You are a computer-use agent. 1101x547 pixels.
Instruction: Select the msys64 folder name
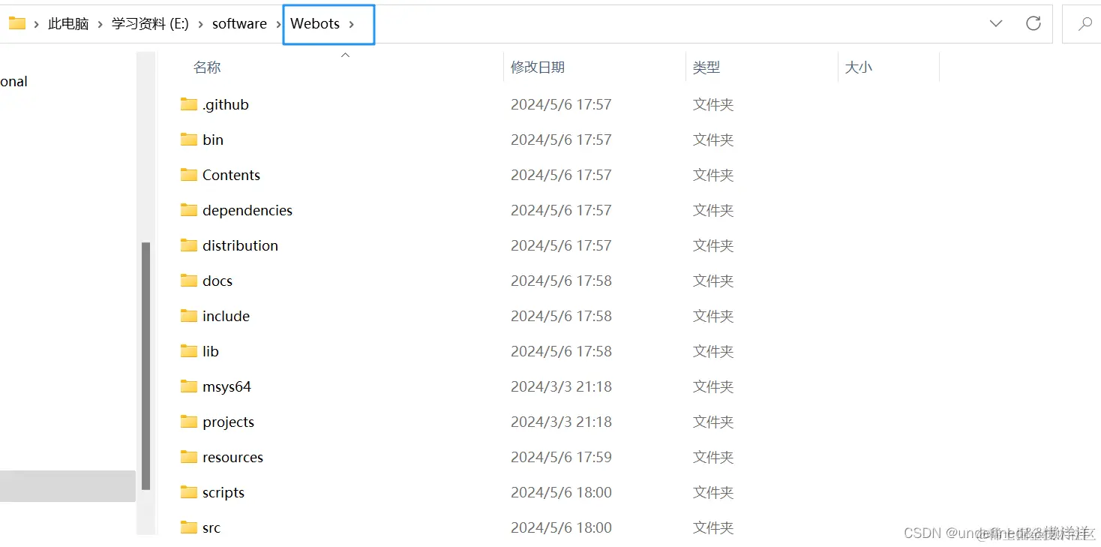[x=226, y=386]
